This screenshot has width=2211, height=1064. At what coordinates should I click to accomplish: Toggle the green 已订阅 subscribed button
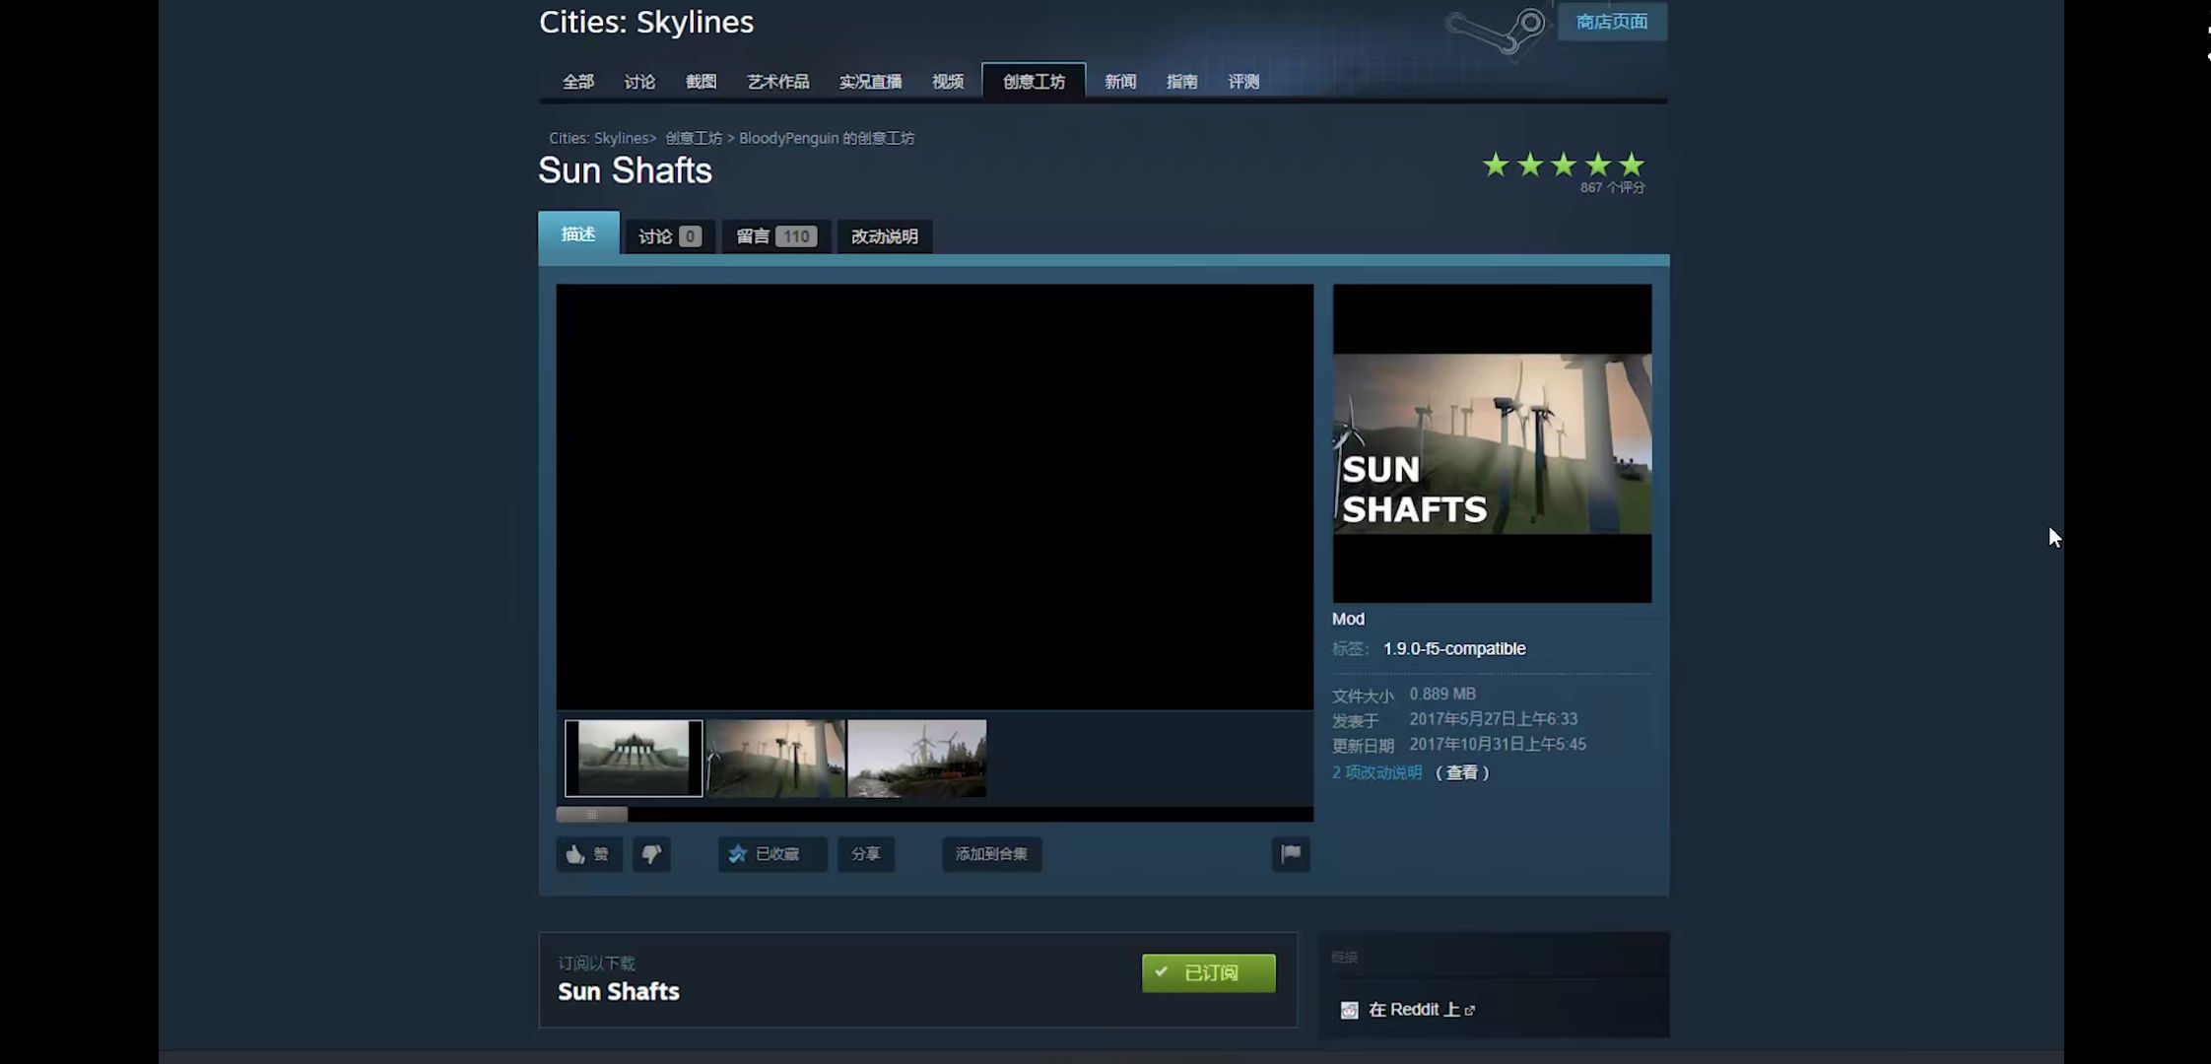coord(1208,973)
